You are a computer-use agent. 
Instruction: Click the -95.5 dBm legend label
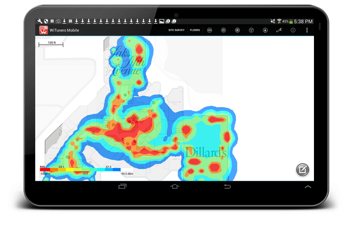point(127,174)
